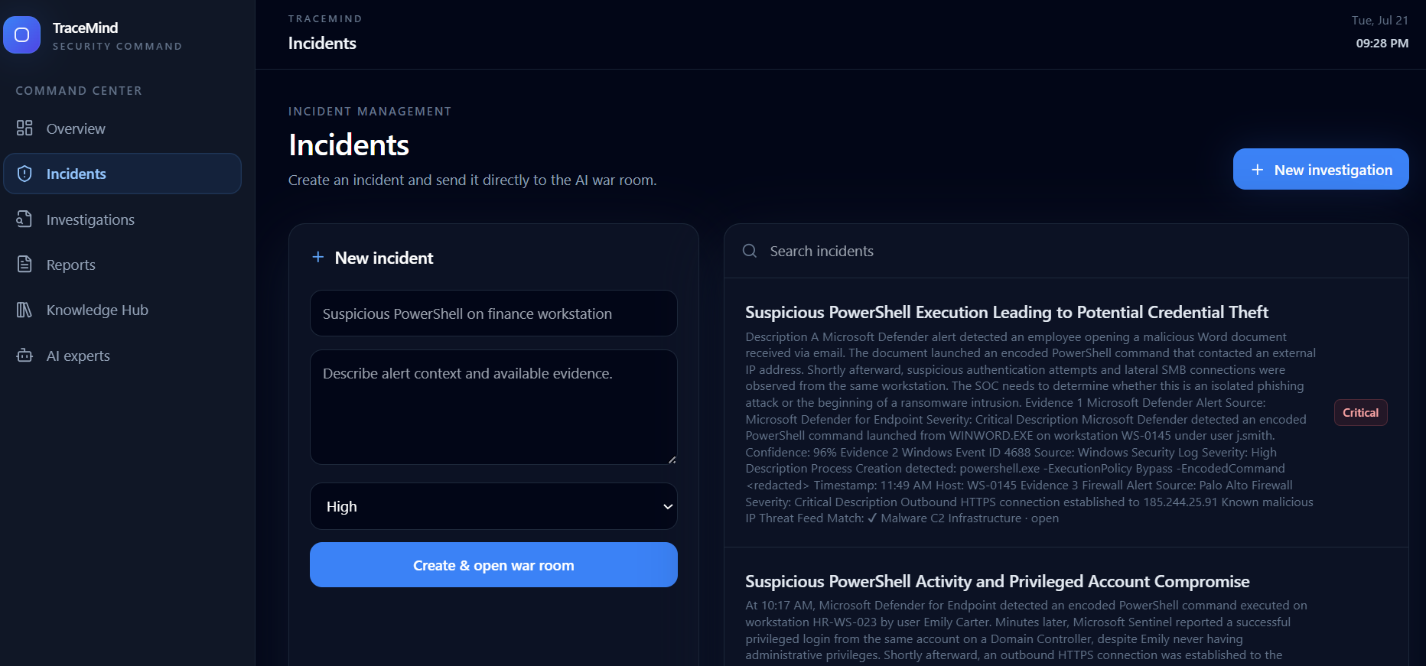This screenshot has width=1426, height=666.
Task: Click the alert context description textarea
Action: (x=493, y=408)
